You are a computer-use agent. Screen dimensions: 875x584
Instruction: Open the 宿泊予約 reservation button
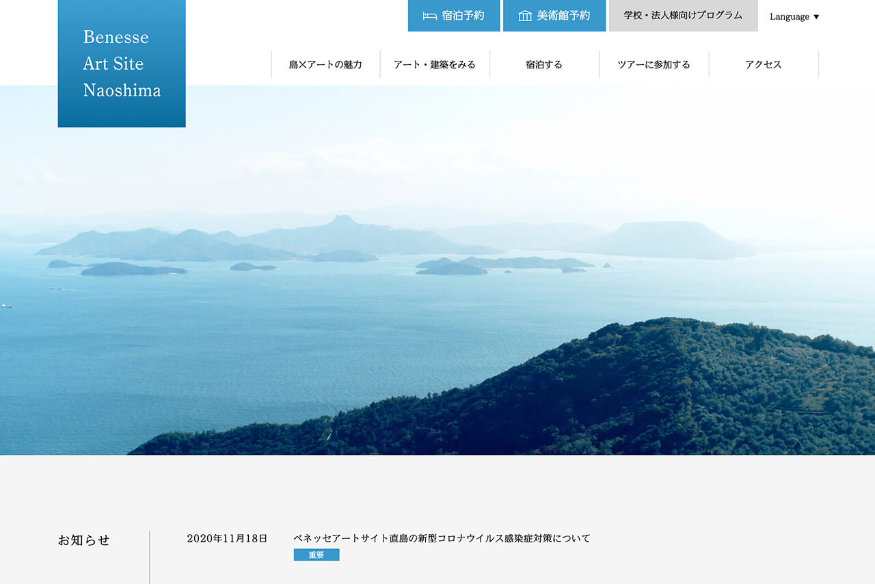[454, 16]
